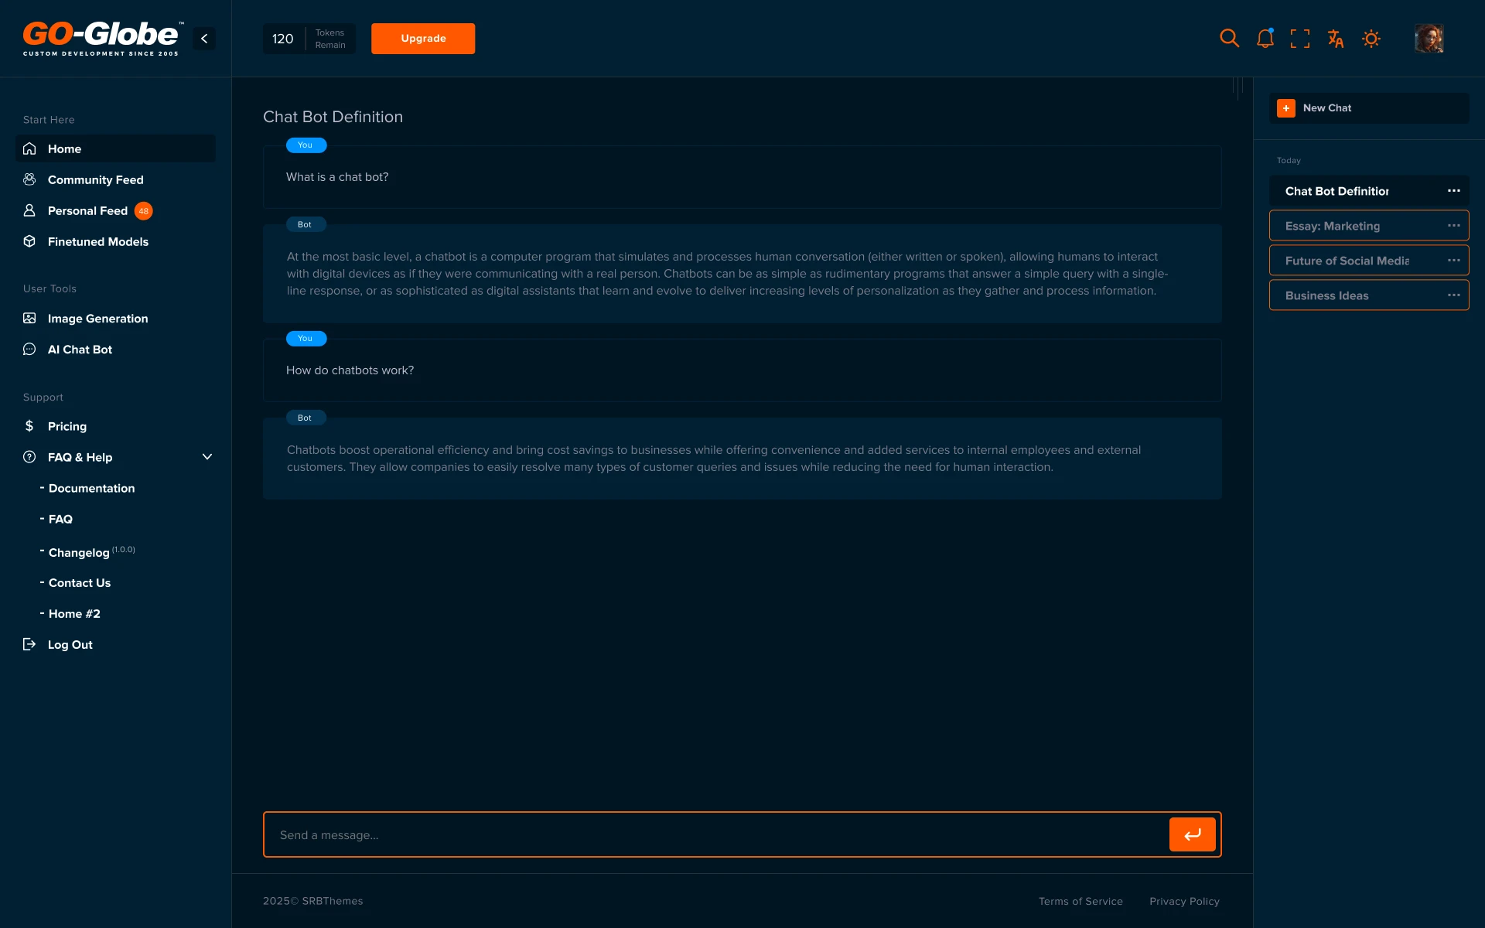Open options for Chat Bot Definition chat
The image size is (1485, 928).
point(1453,191)
